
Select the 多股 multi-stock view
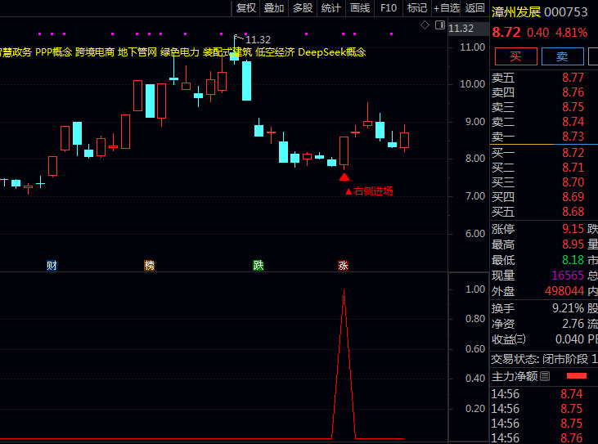[x=303, y=8]
